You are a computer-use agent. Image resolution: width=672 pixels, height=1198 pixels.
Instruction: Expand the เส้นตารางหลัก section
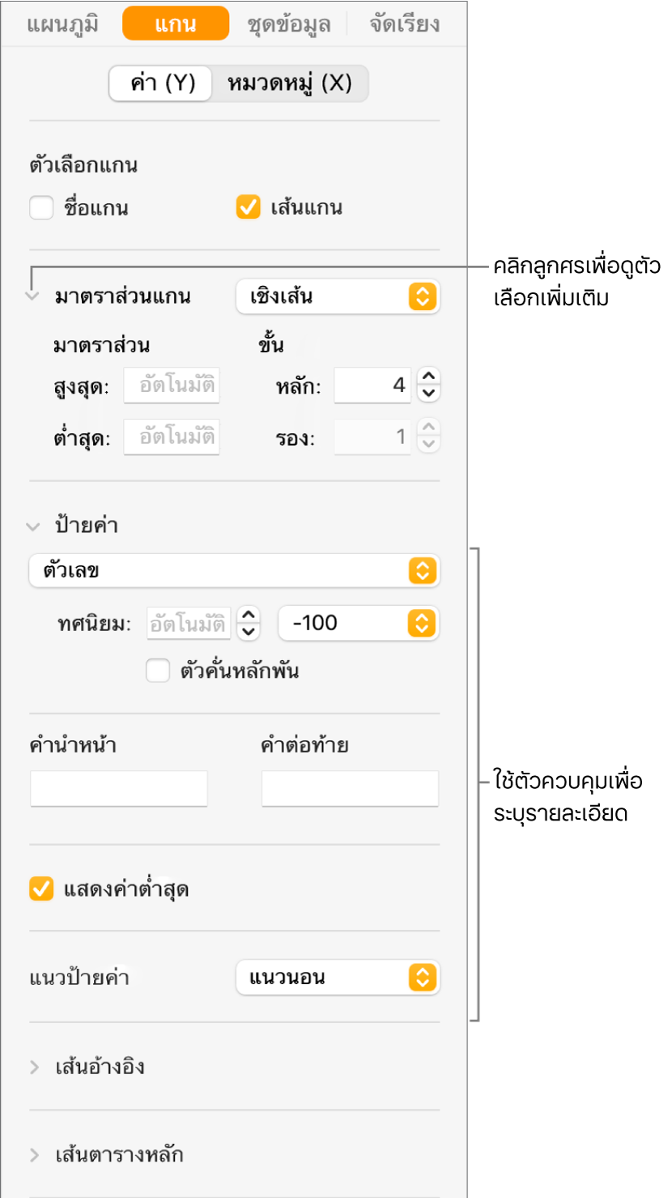(34, 1154)
